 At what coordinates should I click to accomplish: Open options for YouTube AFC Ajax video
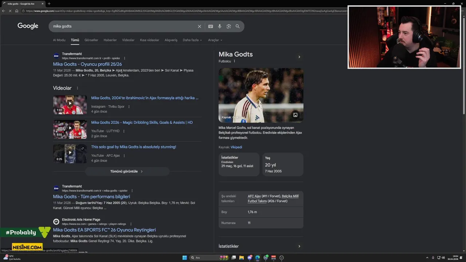click(124, 156)
